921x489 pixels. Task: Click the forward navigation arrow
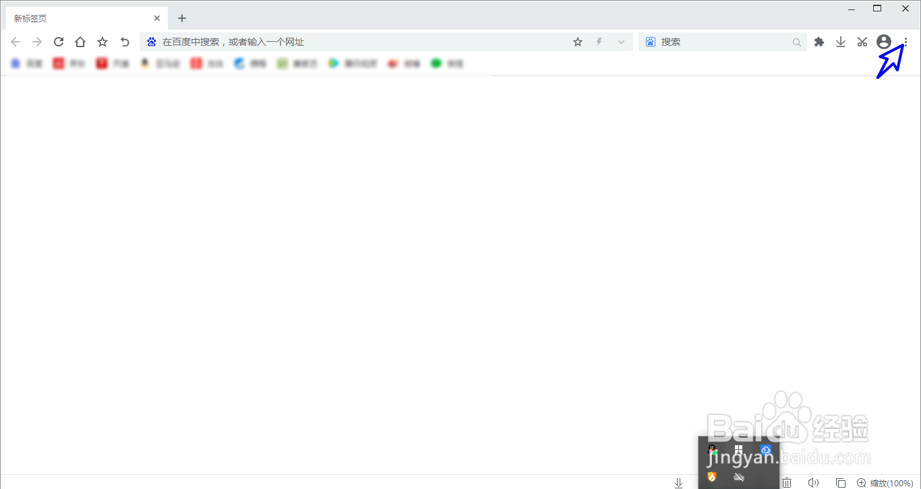[37, 42]
